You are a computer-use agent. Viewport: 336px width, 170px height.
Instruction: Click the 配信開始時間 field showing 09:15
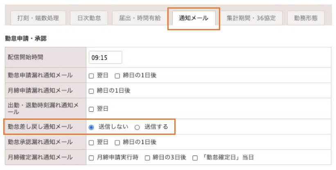click(x=106, y=57)
